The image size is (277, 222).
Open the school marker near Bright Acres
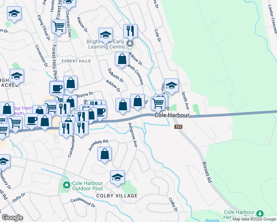point(17,77)
